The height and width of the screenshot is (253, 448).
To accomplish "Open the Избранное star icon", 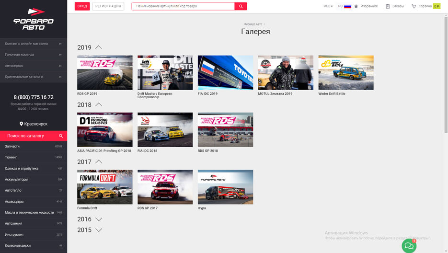I will 356,6.
